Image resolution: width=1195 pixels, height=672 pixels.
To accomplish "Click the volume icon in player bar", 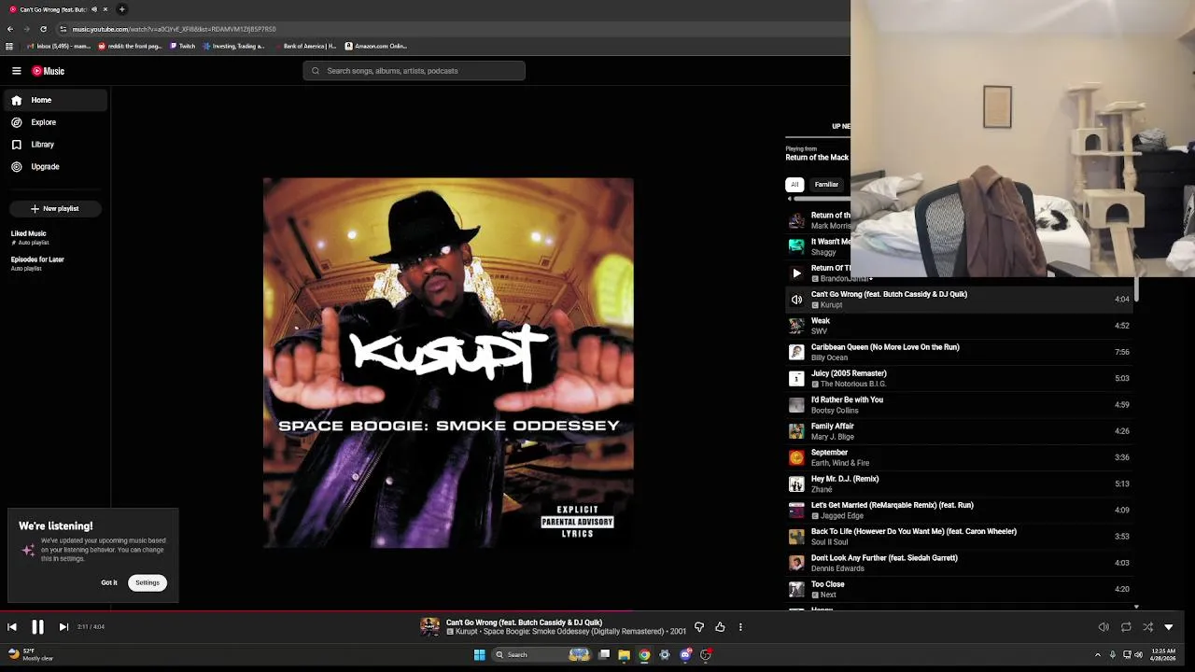I will 1104,627.
